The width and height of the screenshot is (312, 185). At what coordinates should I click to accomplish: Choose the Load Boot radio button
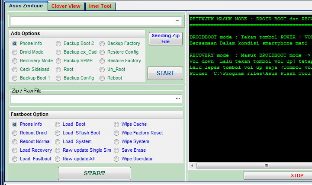click(x=58, y=124)
